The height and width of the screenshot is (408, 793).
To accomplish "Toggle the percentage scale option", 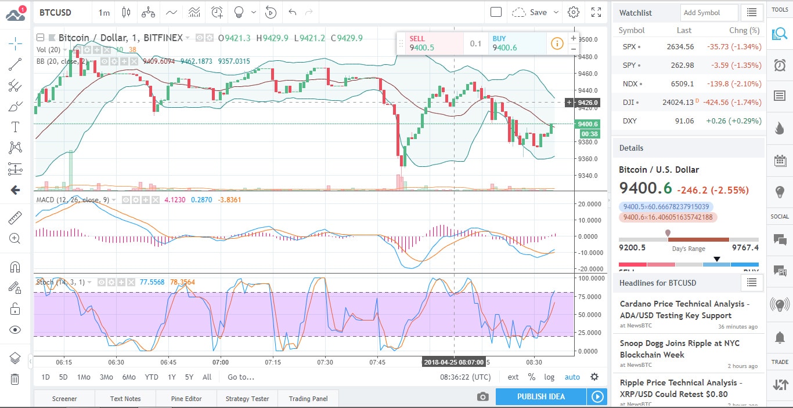I will coord(531,377).
